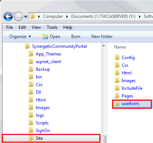Select IncludeFile folder in file list
The image size is (153, 143).
[x=132, y=88]
